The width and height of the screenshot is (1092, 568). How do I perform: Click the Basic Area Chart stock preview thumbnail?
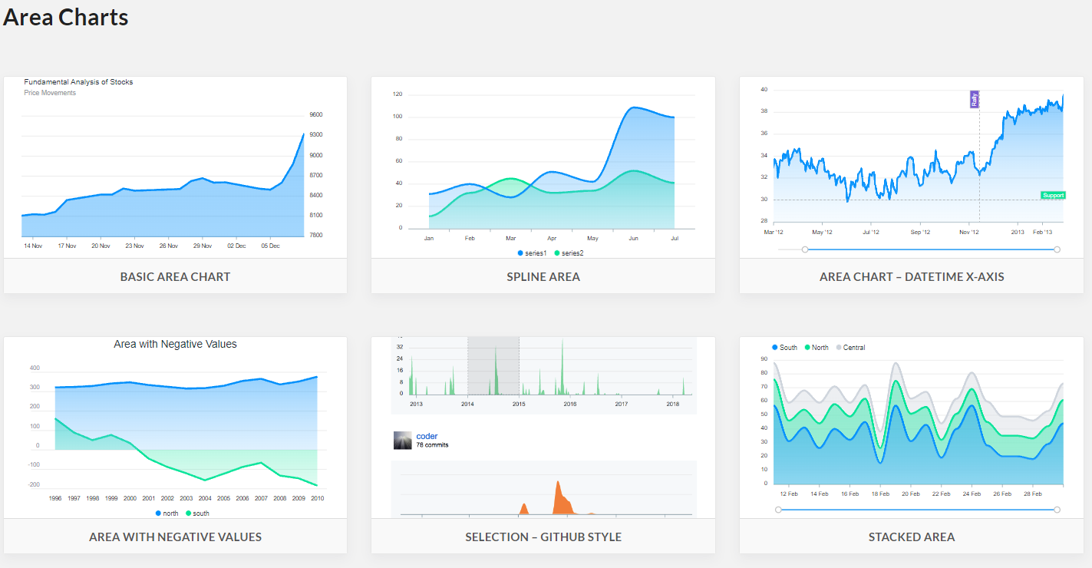pyautogui.click(x=175, y=167)
